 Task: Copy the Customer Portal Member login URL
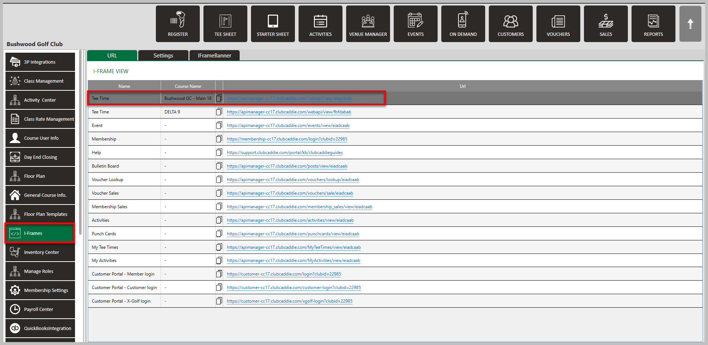pyautogui.click(x=219, y=274)
